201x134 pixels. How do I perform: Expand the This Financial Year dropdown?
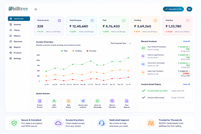(x=121, y=43)
